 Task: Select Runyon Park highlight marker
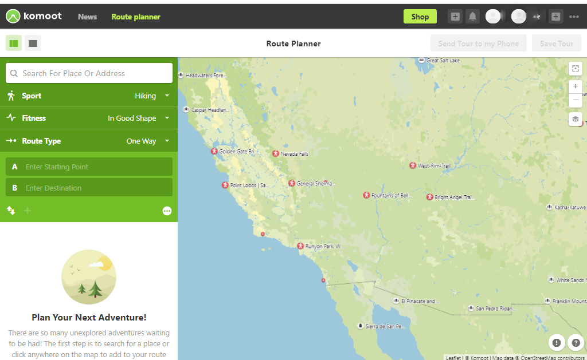[300, 246]
